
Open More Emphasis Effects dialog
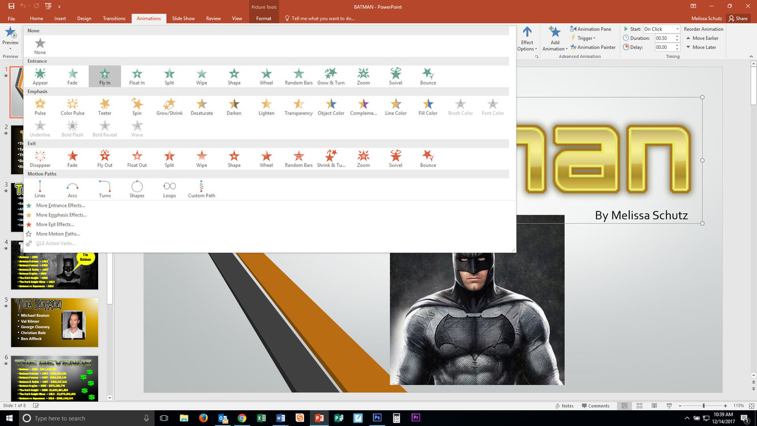click(x=61, y=215)
